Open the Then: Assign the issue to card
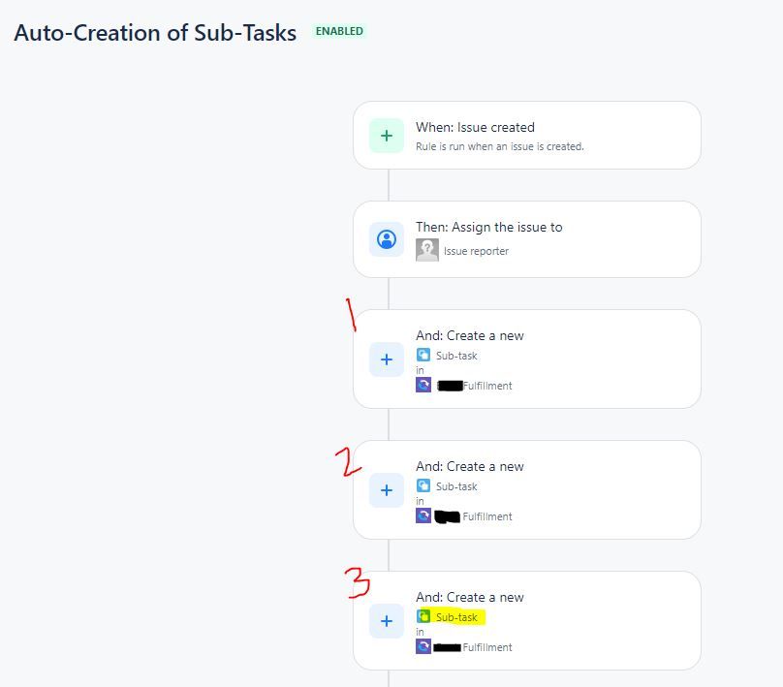Viewport: 783px width, 687px height. coord(527,238)
